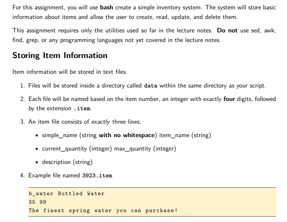287x222 pixels.
Task: Click the heading Storing Item Information
Action: coord(60,55)
